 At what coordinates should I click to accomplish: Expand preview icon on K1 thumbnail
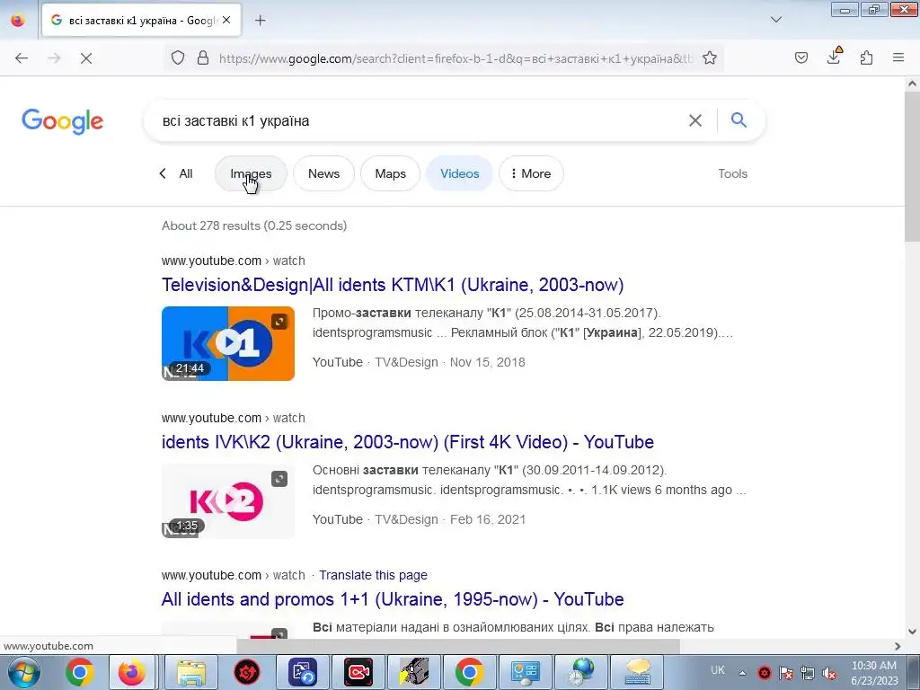tap(279, 321)
